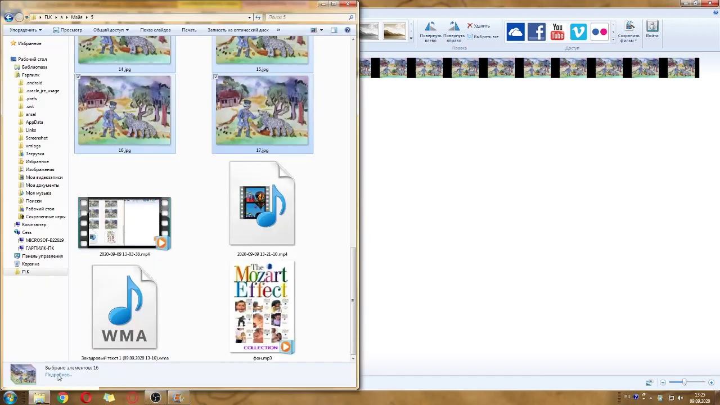Click Print (Печать) toolbar item

(x=189, y=30)
